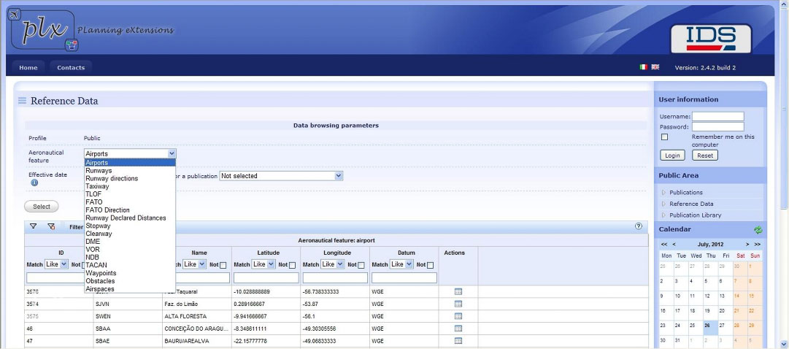The height and width of the screenshot is (349, 789).
Task: Select Runway directions from feature list
Action: (x=130, y=179)
